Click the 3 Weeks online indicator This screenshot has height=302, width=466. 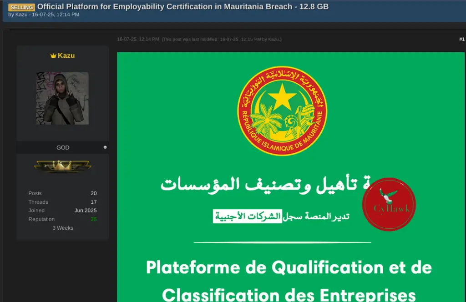63,228
